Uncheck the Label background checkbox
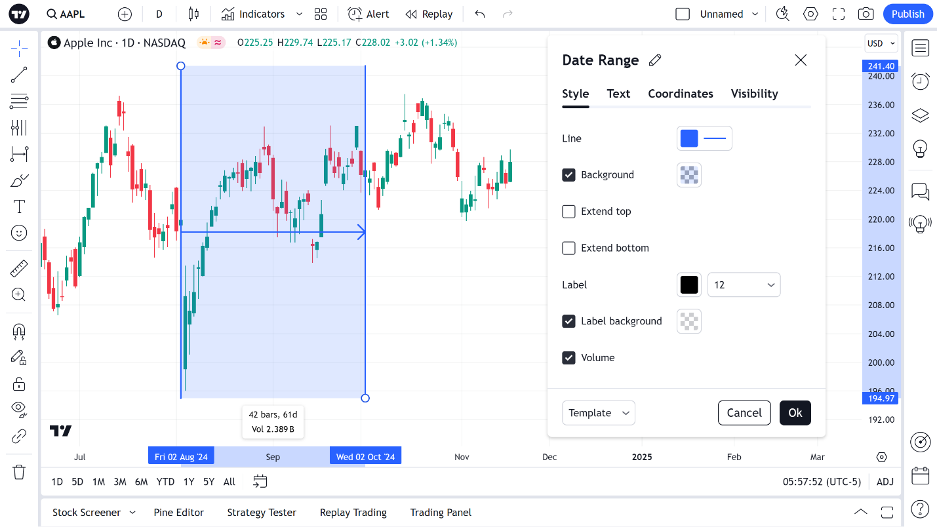This screenshot has height=527, width=937. [x=569, y=321]
